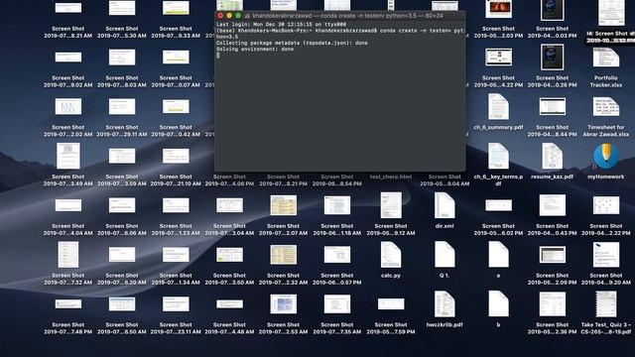Screen dimensions: 635x357
Task: Select Screen Shot 2019-07...6.20 AM
Action: coord(122,255)
